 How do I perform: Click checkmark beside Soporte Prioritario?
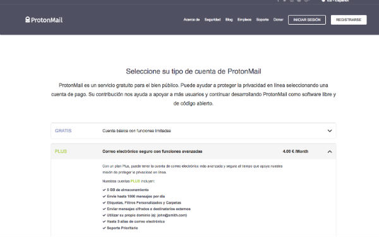point(104,228)
